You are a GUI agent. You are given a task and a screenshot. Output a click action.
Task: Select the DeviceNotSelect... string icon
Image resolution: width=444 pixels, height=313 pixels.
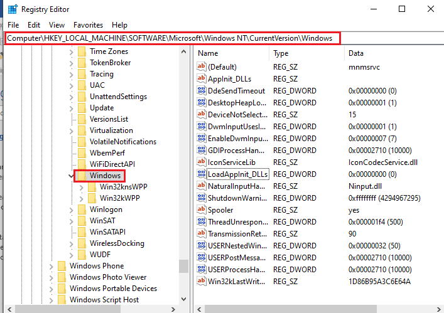(x=202, y=114)
